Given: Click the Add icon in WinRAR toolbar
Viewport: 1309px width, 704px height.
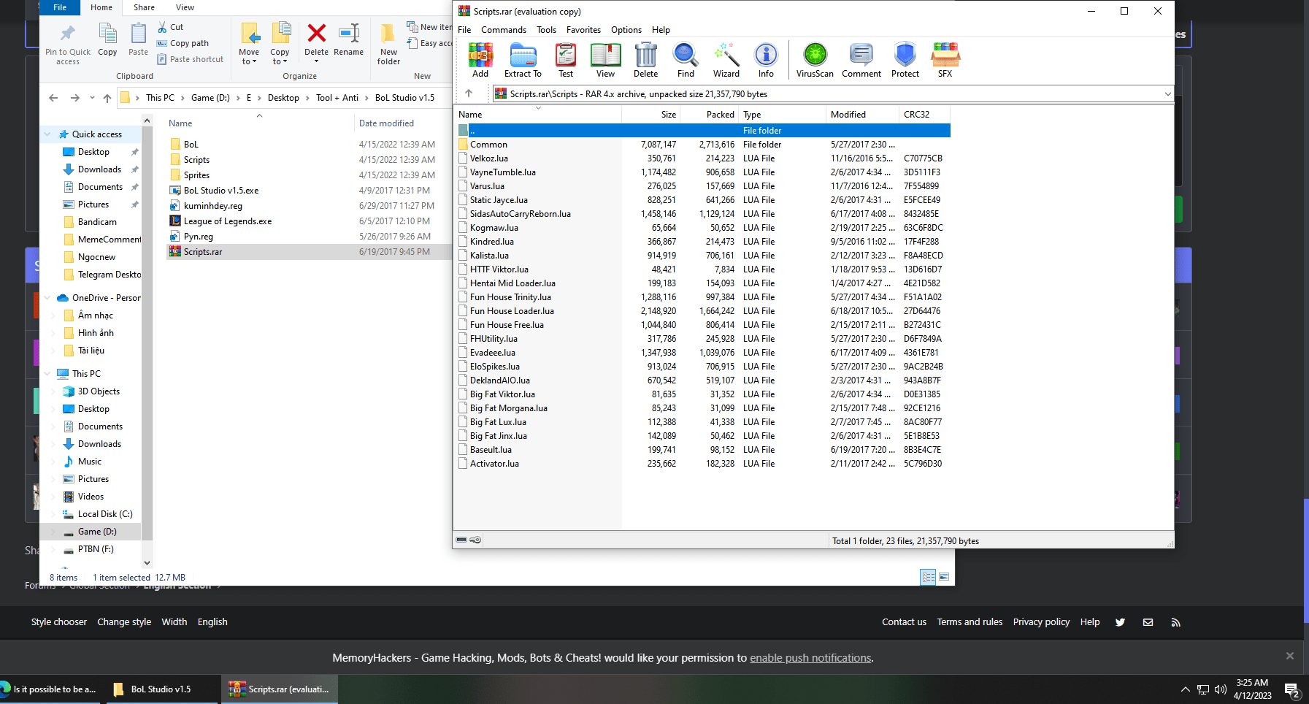Looking at the screenshot, I should pyautogui.click(x=480, y=60).
